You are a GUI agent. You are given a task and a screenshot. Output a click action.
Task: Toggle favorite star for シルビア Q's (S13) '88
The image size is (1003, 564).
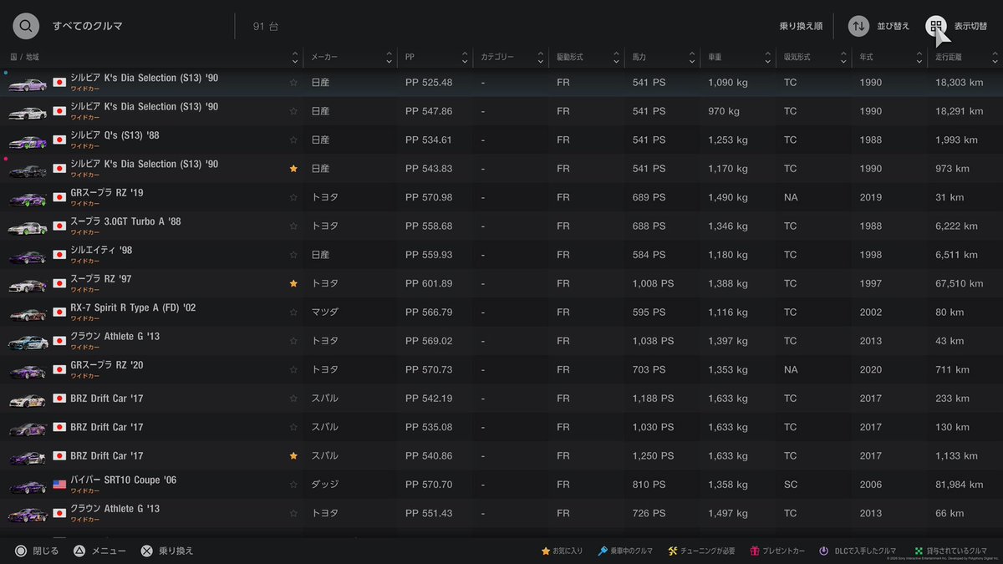pyautogui.click(x=293, y=140)
